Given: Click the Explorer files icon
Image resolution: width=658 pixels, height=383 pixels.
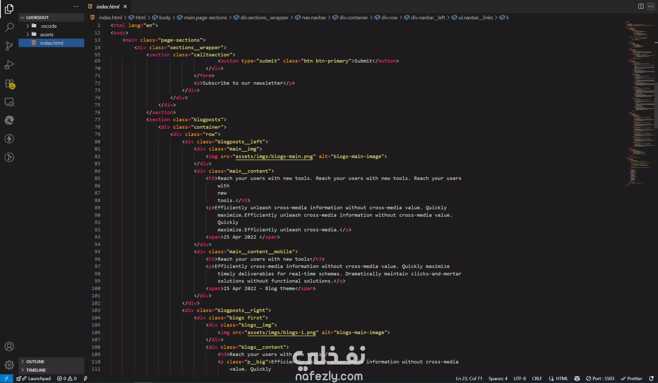Looking at the screenshot, I should click(x=9, y=9).
